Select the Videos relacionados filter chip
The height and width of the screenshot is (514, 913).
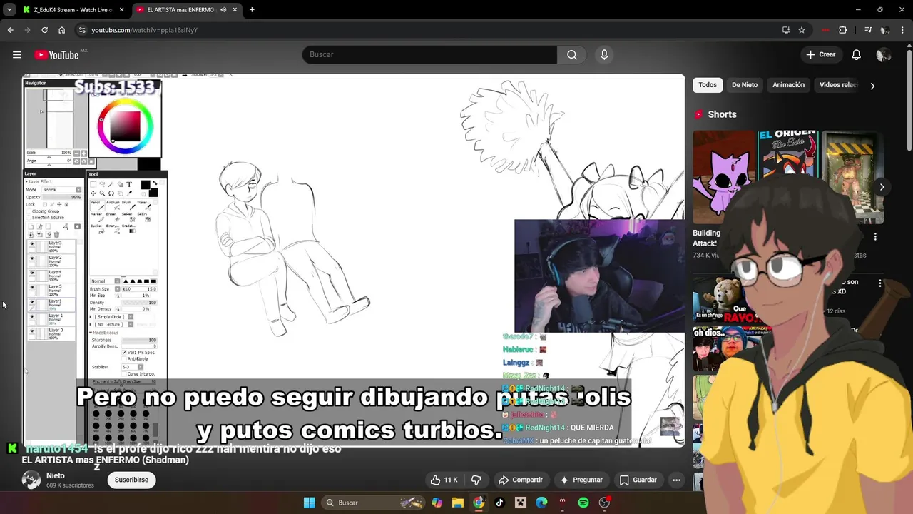coord(838,85)
